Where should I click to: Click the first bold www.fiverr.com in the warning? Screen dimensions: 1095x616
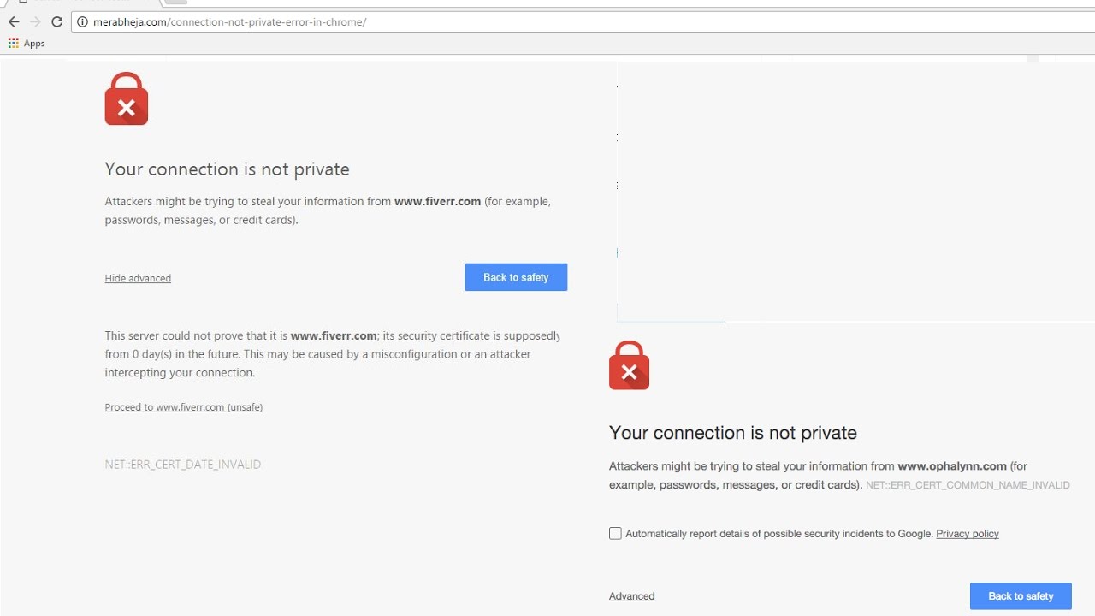(x=436, y=202)
